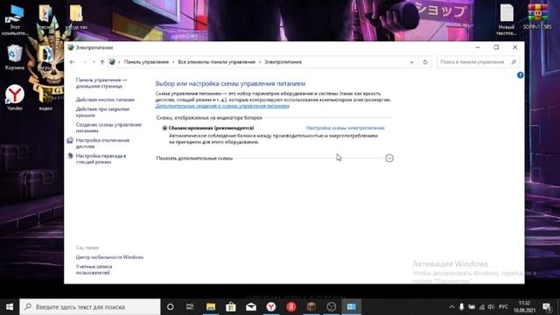560x315 pixels.
Task: Click active Control Panel taskbar button
Action: (352, 307)
